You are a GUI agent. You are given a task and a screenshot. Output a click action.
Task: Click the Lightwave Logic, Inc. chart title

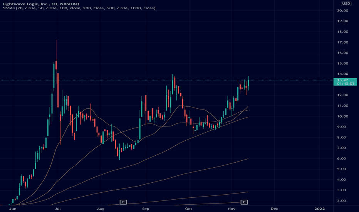point(41,4)
